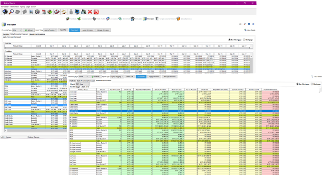The image size is (322, 175).
Task: Click Manage Provision button in lower window
Action: click(170, 76)
